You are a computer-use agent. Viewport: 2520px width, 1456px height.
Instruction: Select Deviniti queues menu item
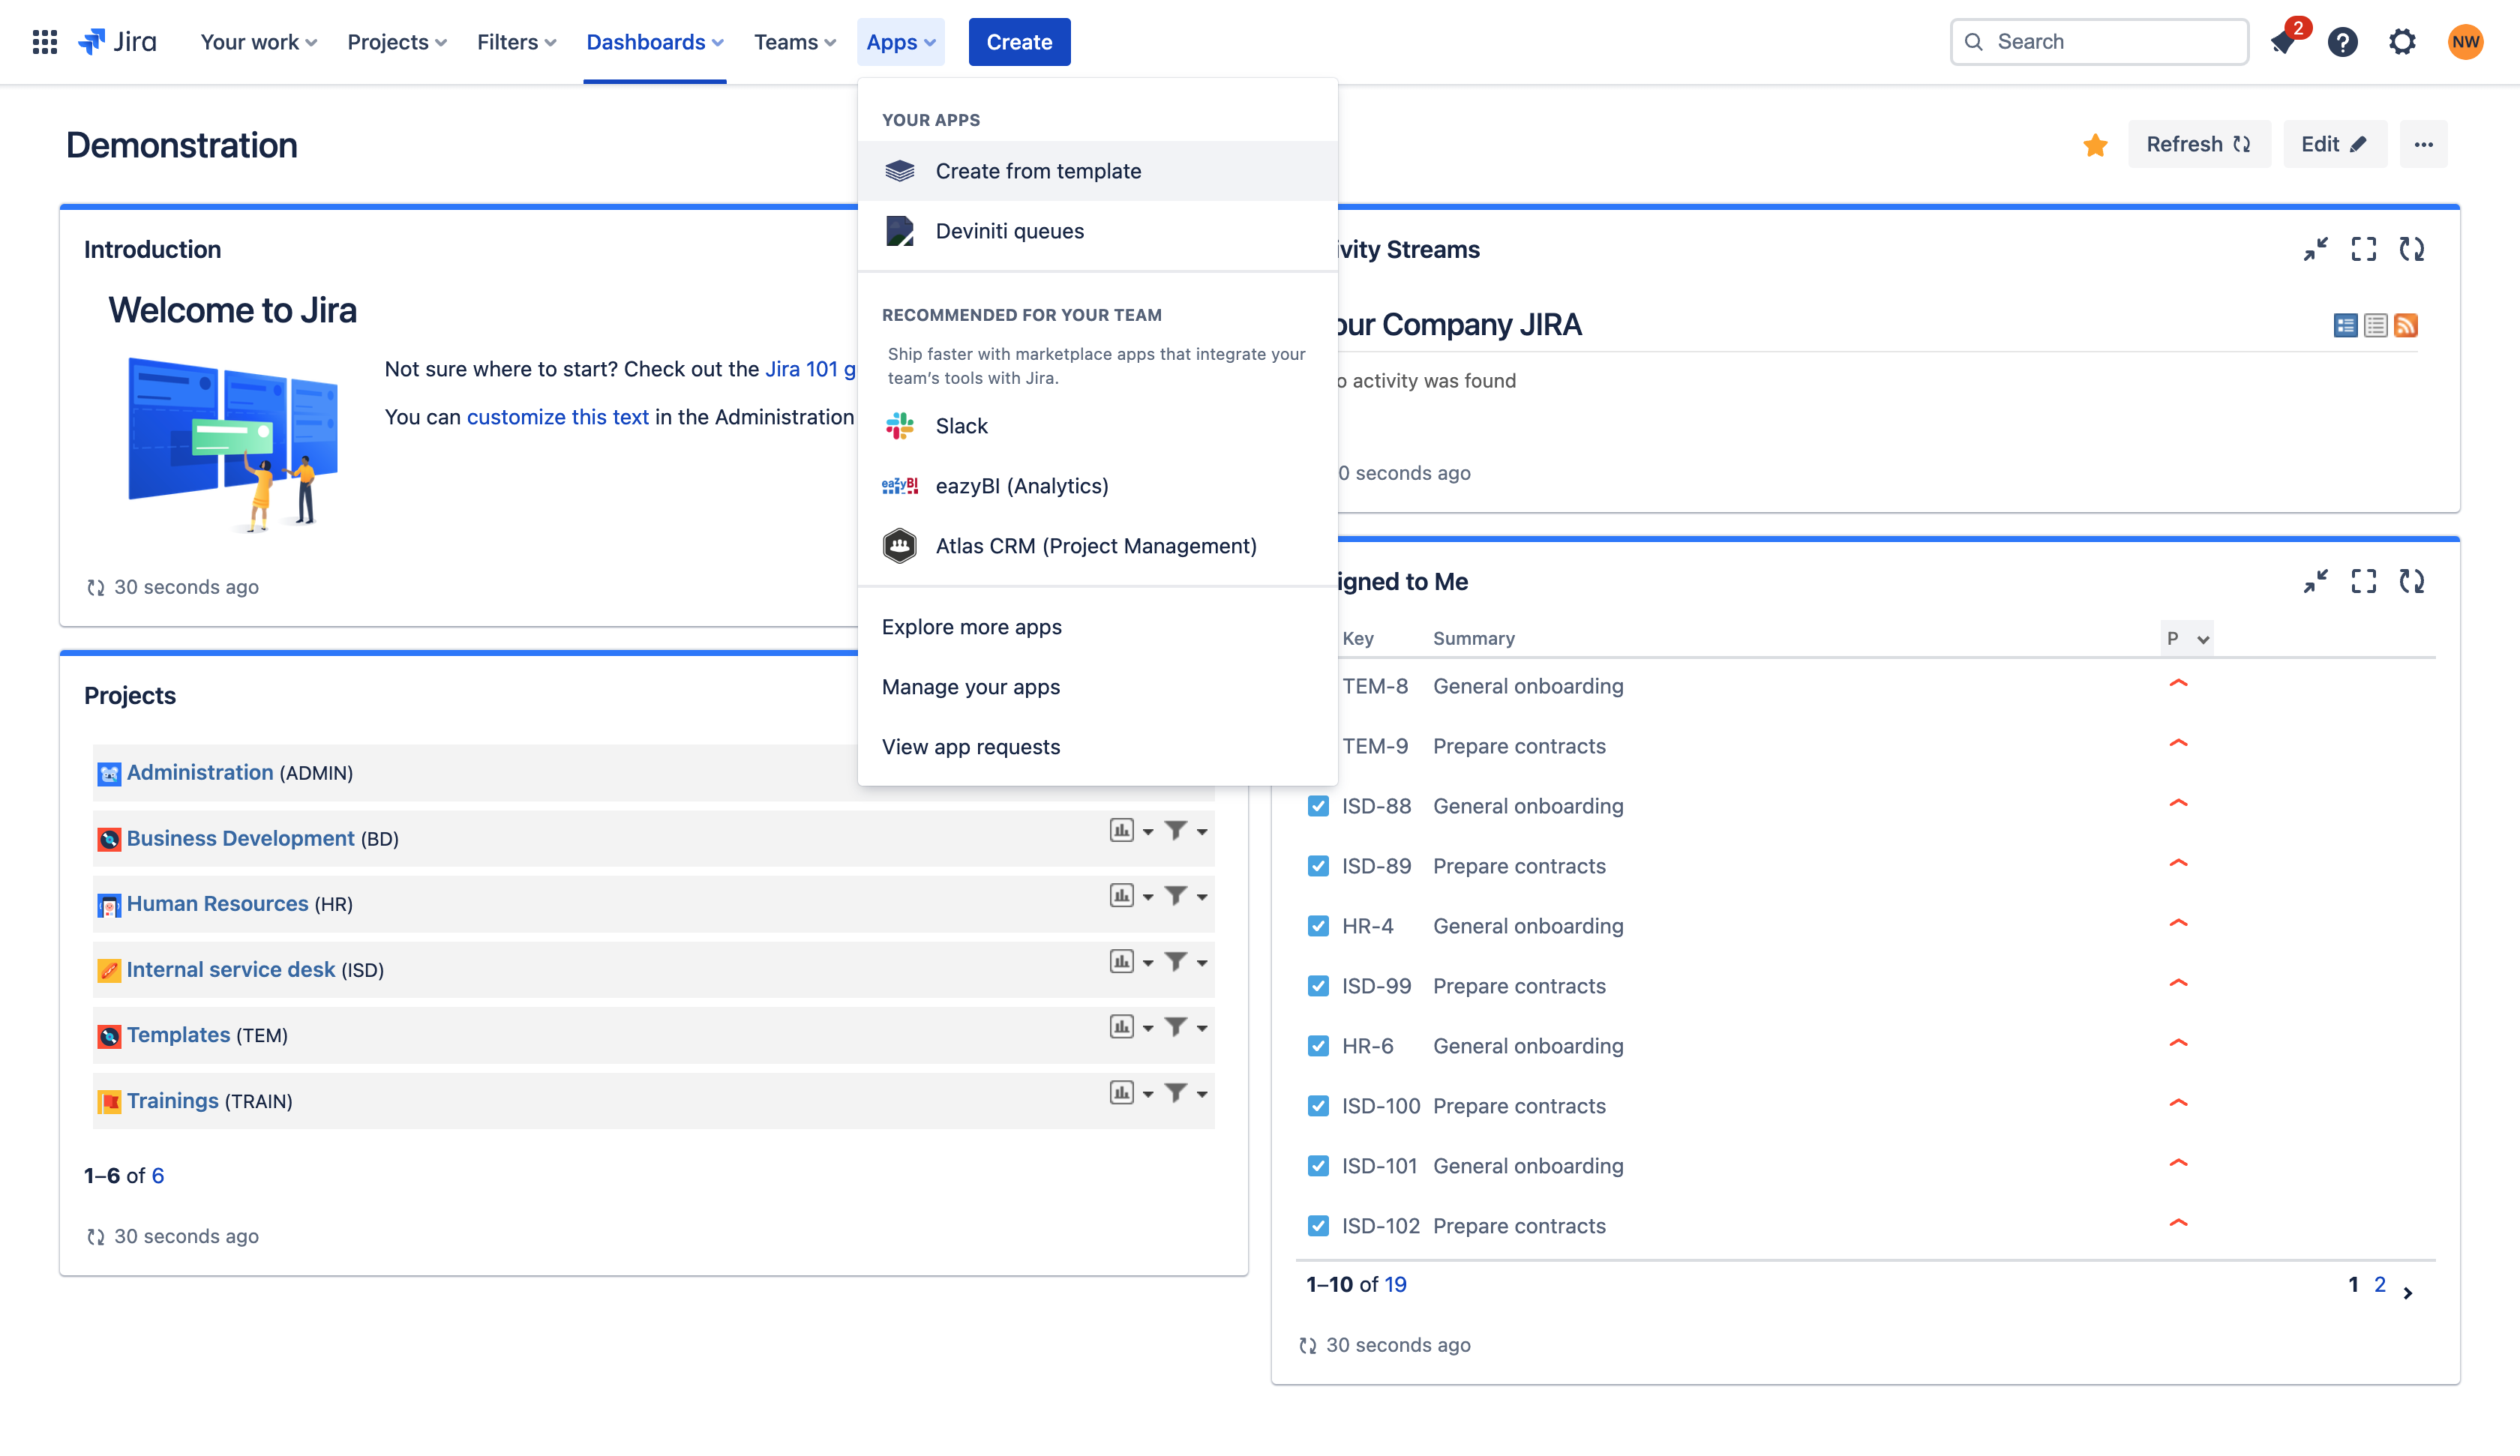1097,231
